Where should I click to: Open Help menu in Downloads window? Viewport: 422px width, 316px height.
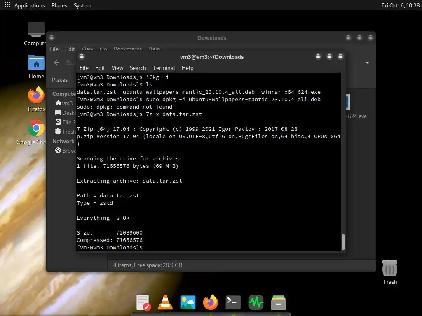pos(154,49)
